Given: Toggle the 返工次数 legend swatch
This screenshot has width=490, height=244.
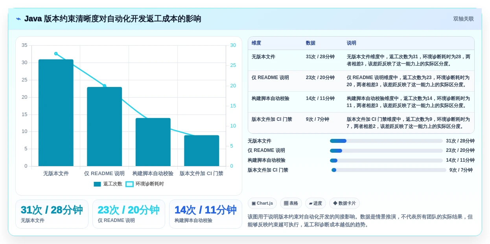Looking at the screenshot, I should pyautogui.click(x=97, y=184).
